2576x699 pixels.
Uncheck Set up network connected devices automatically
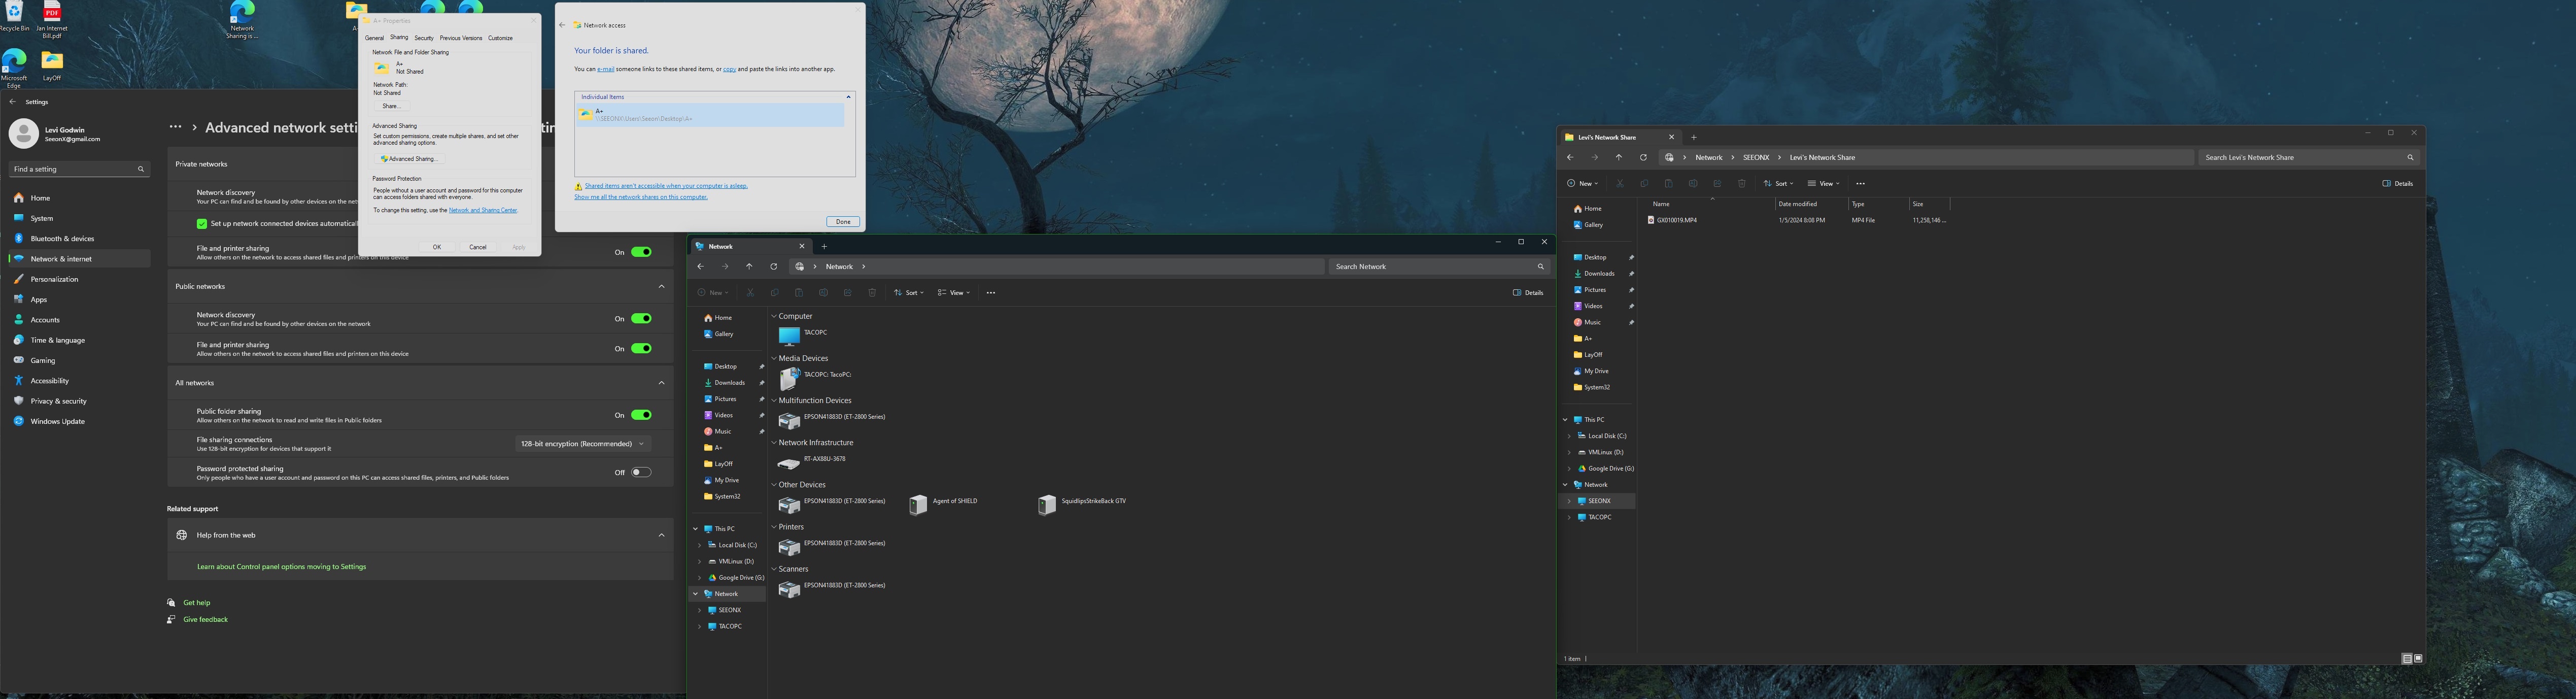tap(202, 224)
